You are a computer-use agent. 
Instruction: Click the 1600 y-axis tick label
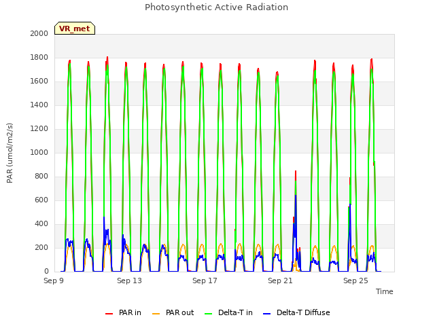(x=39, y=81)
